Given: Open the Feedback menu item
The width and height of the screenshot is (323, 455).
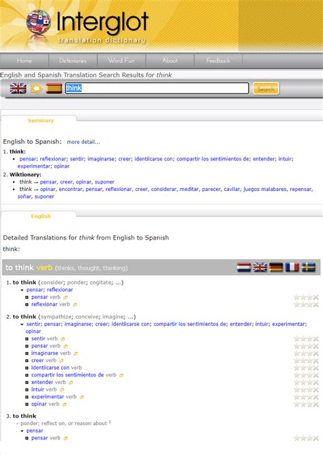Looking at the screenshot, I should [x=218, y=61].
